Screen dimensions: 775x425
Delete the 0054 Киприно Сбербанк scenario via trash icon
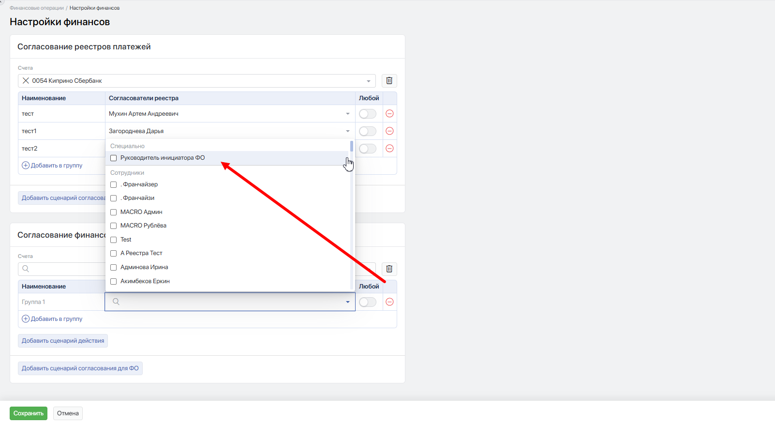pos(389,81)
